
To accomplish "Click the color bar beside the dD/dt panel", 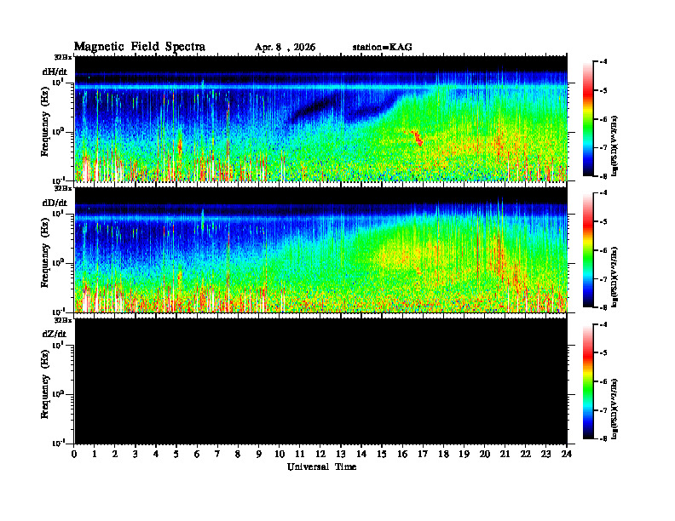I will point(588,250).
